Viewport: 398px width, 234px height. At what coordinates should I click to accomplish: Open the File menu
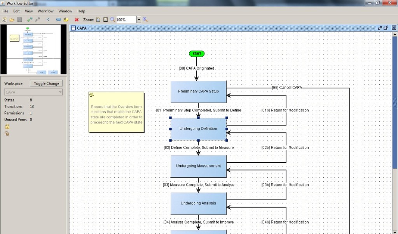[x=5, y=11]
